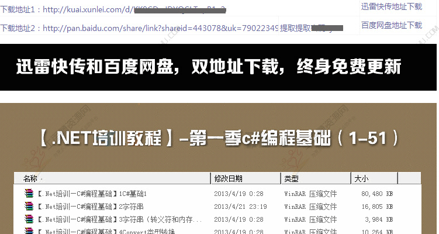The image size is (439, 234).
Task: Click banner 迅雷快传和百度网盘，双地址下载
Action: (x=209, y=67)
